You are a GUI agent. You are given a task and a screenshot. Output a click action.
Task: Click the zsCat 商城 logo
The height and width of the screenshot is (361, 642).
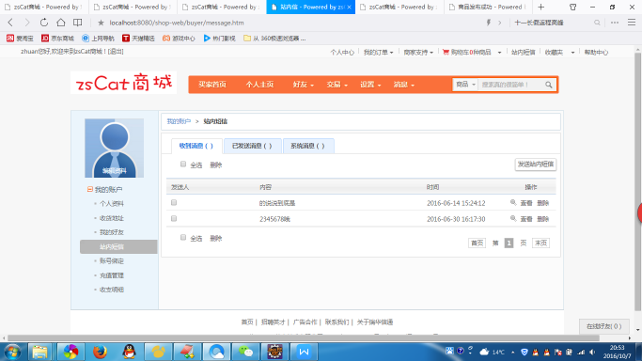[123, 83]
